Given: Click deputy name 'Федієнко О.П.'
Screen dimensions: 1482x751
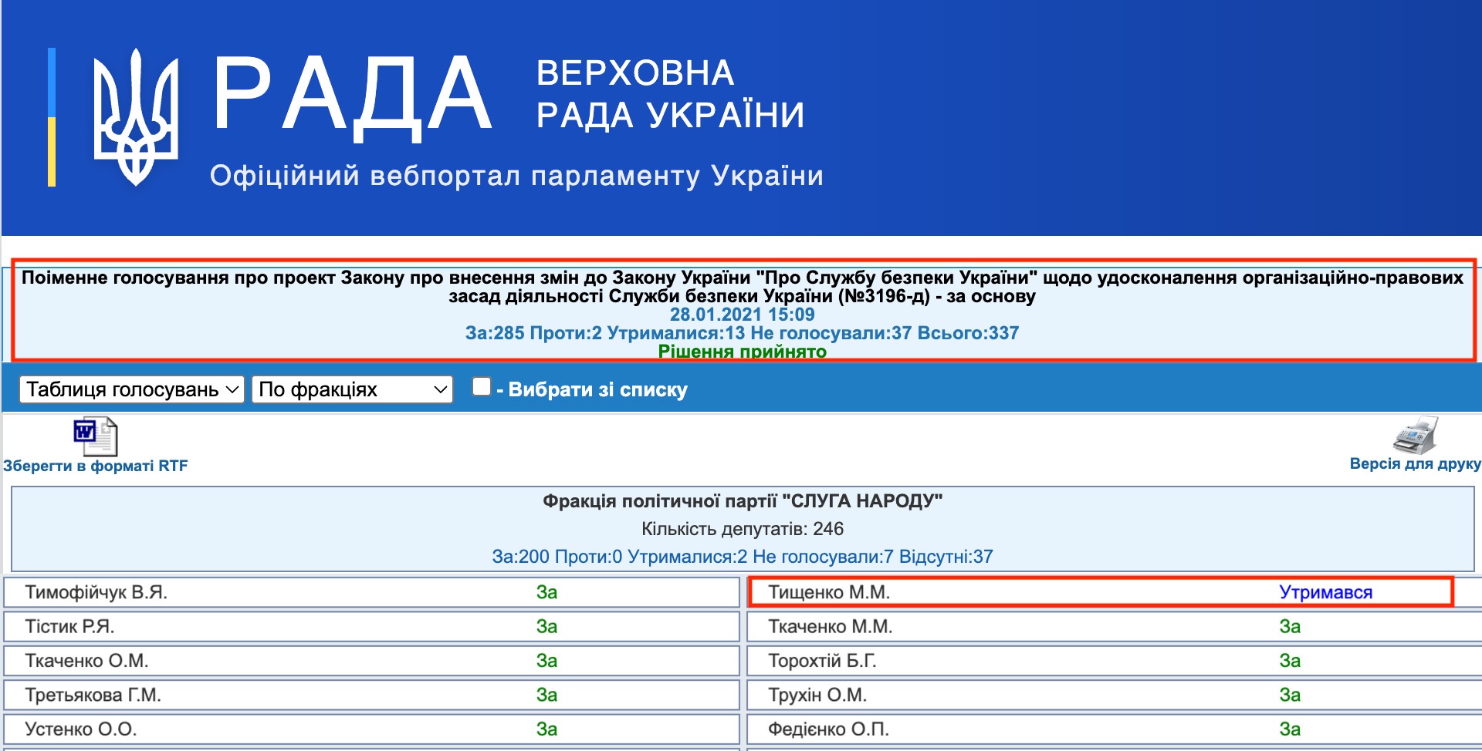Looking at the screenshot, I should (x=828, y=729).
